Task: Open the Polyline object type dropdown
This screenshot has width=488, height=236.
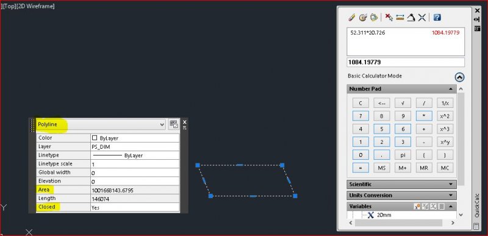Action: click(101, 124)
